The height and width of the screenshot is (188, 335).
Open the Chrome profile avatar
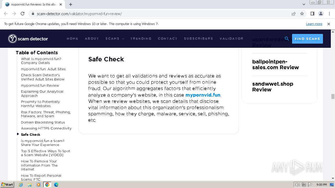coord(321,14)
